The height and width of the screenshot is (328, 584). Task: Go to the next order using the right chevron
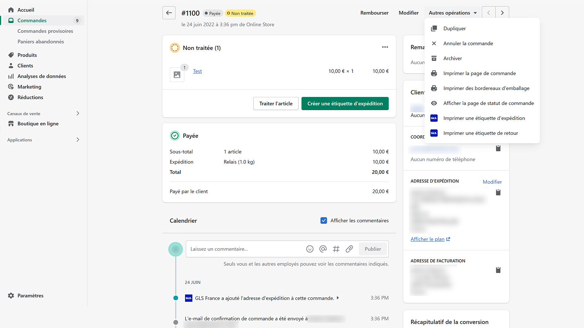point(502,13)
